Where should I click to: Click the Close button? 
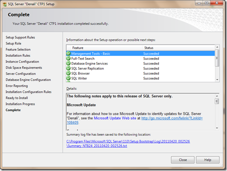[x=183, y=160]
